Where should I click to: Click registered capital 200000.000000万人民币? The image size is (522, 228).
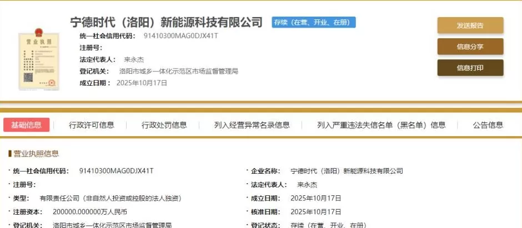point(90,212)
